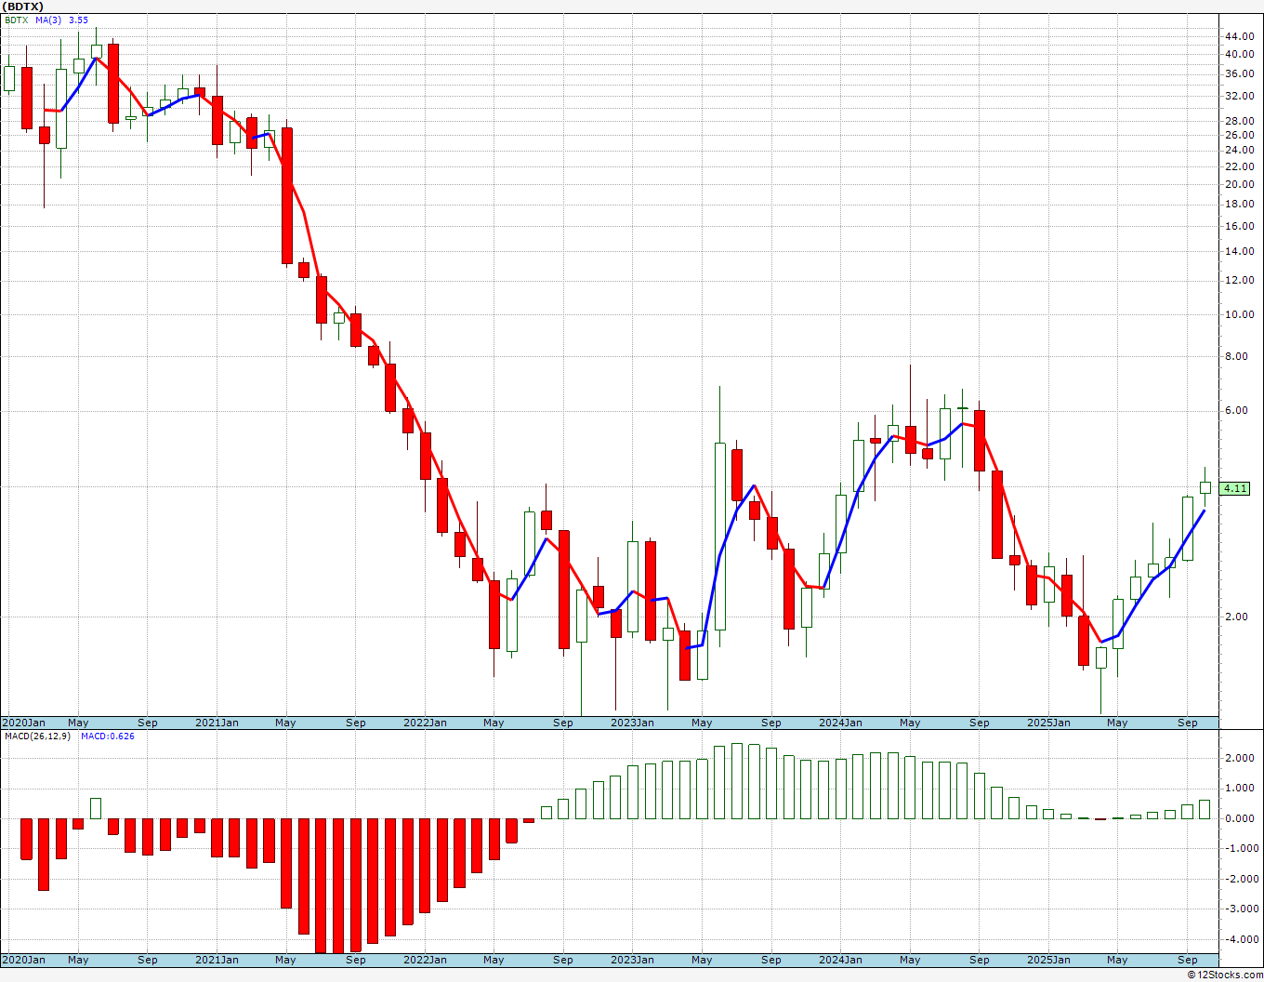
Task: Select 2021Jan on the MACD panel date axis
Action: point(217,960)
